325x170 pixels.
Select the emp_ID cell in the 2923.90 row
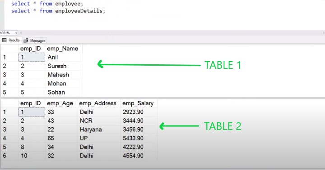tap(32, 112)
